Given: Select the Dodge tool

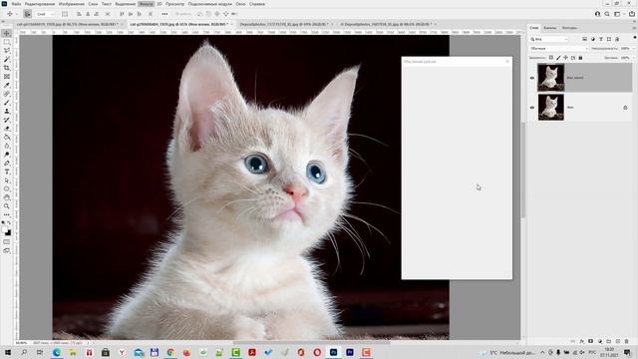Looking at the screenshot, I should pos(7,155).
